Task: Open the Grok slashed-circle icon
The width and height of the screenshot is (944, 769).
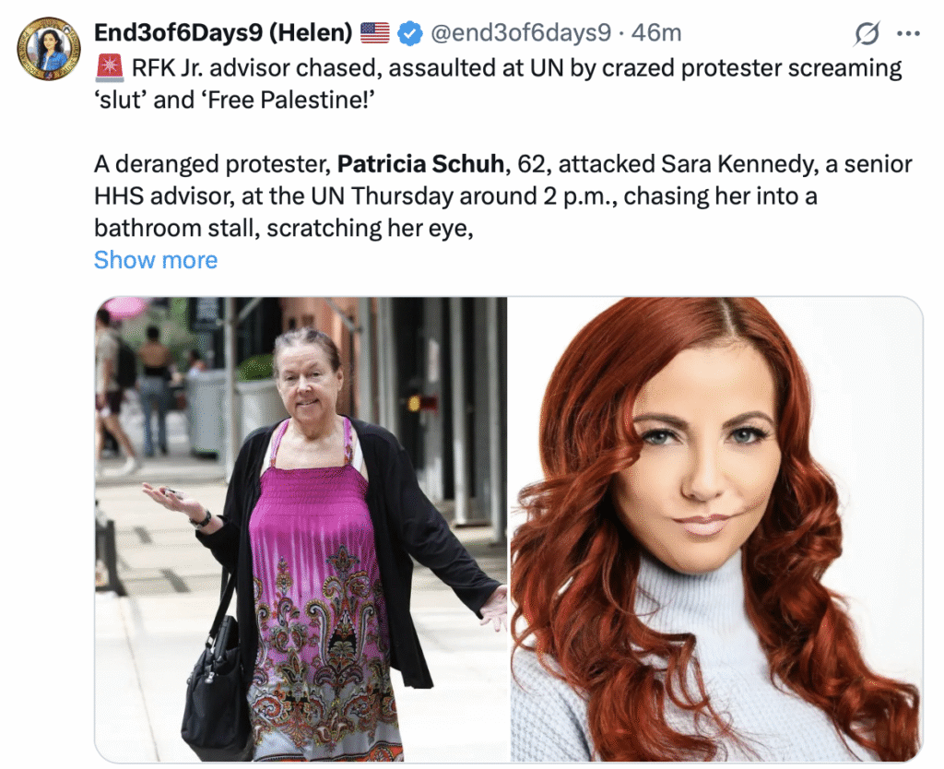Action: 867,33
